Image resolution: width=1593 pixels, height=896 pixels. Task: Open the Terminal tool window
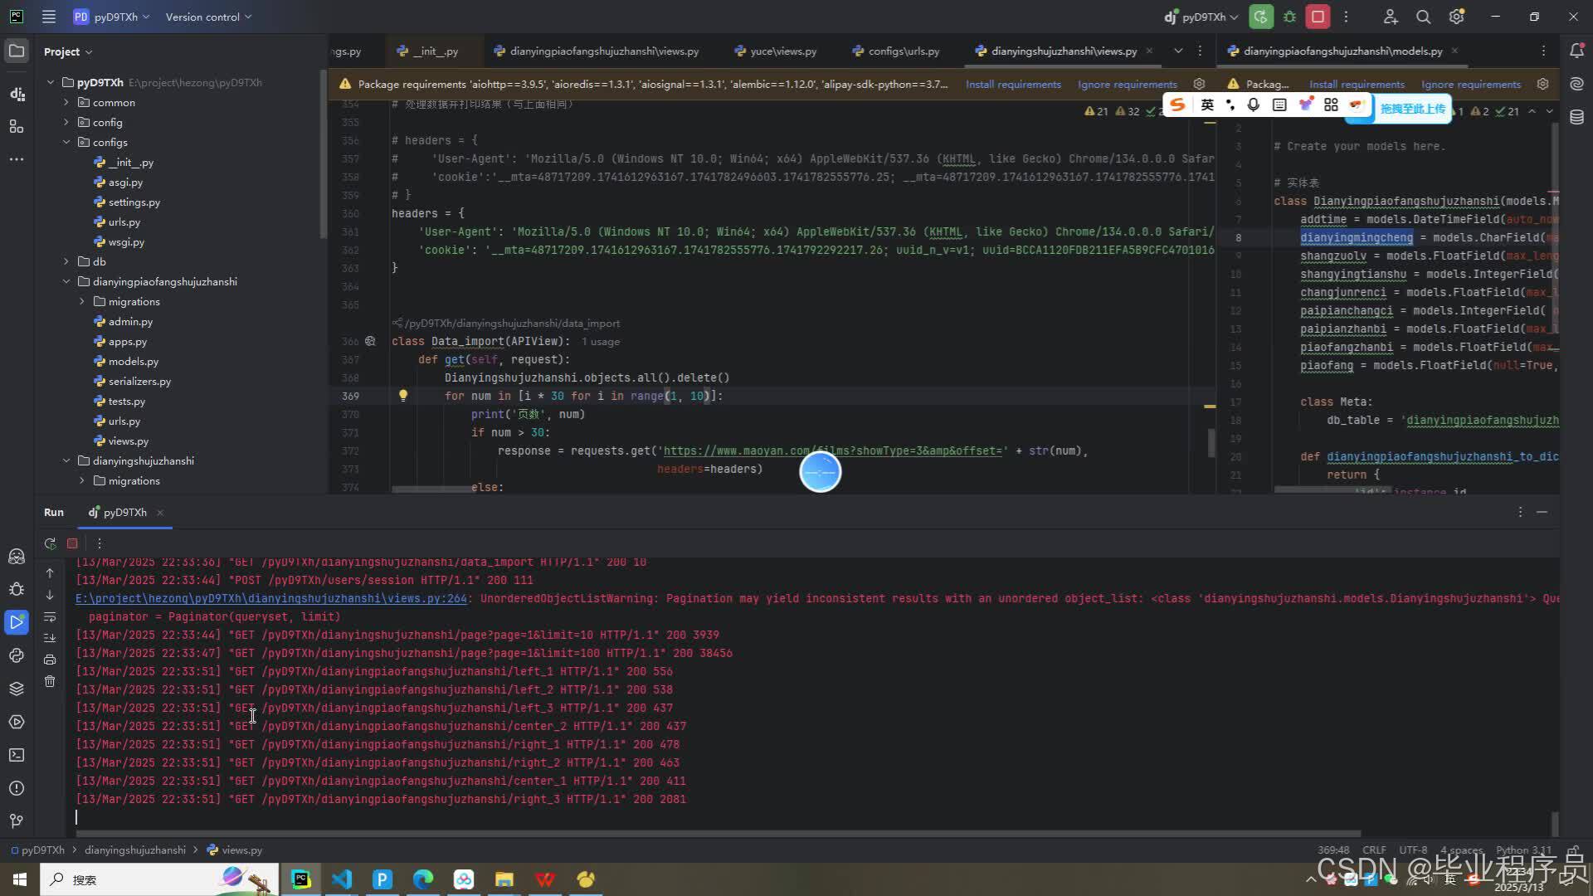point(17,755)
